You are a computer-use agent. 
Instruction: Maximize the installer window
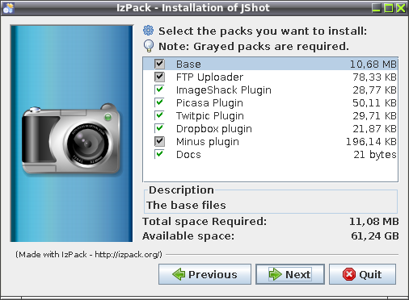(x=389, y=8)
